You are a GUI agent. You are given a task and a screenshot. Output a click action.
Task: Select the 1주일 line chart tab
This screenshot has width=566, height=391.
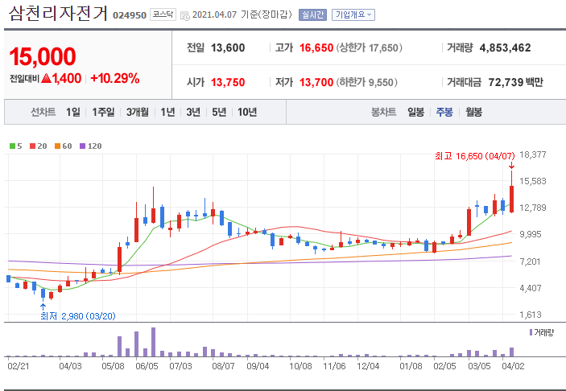[x=103, y=112]
